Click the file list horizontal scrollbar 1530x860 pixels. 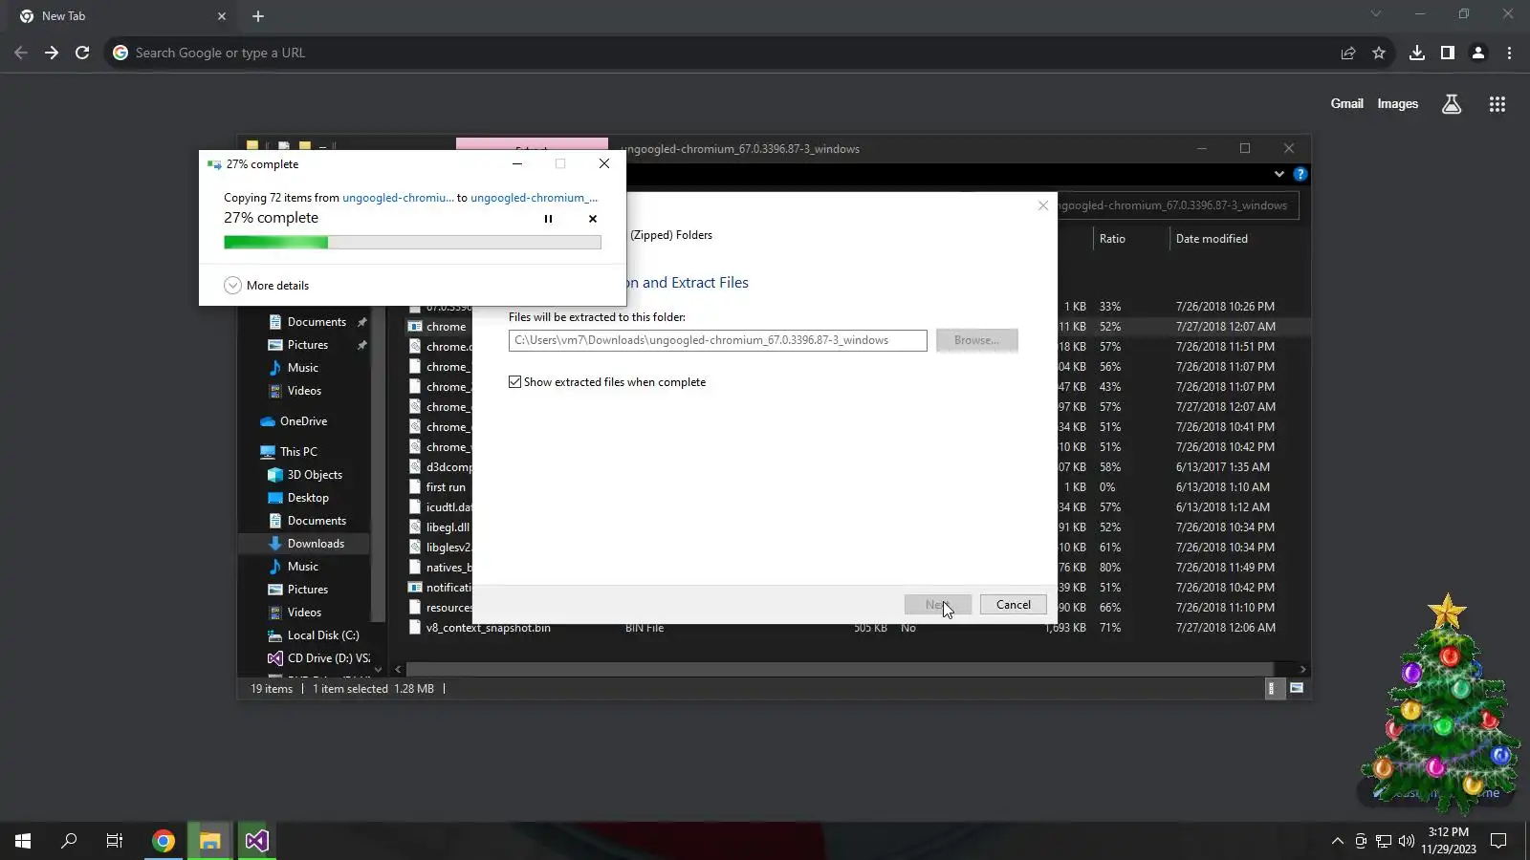[840, 669]
